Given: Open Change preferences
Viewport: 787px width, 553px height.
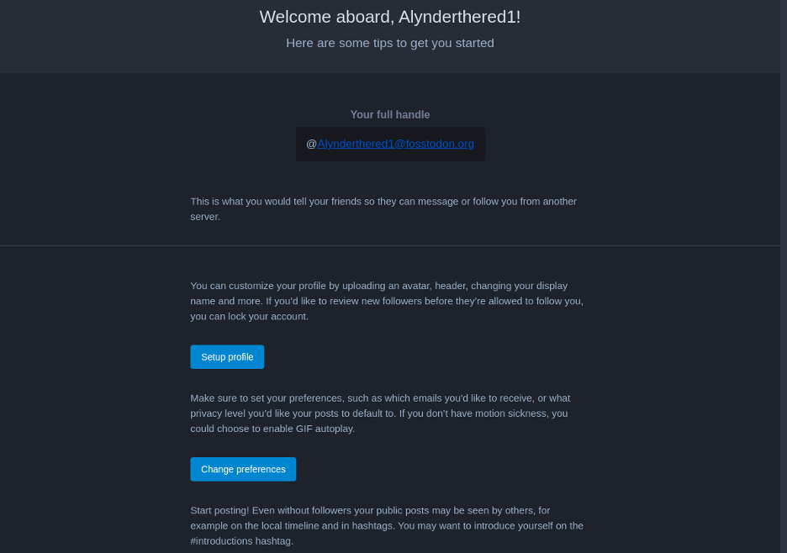Looking at the screenshot, I should (x=243, y=469).
